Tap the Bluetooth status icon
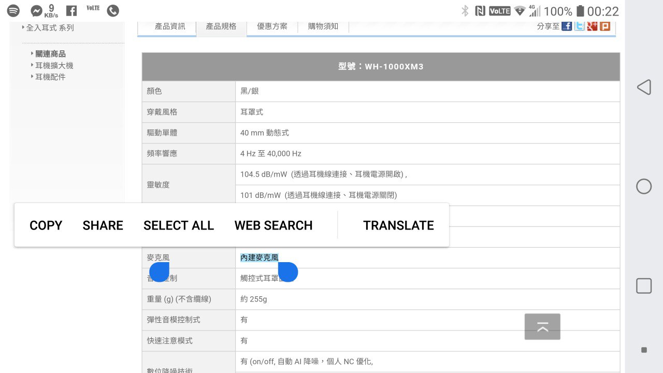The height and width of the screenshot is (373, 663). coord(465,11)
